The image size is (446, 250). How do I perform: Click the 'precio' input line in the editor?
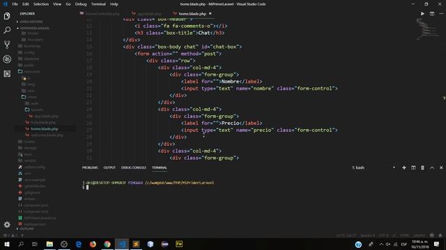coord(259,130)
